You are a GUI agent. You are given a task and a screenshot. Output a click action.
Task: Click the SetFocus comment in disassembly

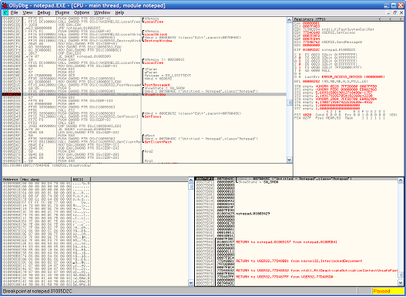[153, 116]
